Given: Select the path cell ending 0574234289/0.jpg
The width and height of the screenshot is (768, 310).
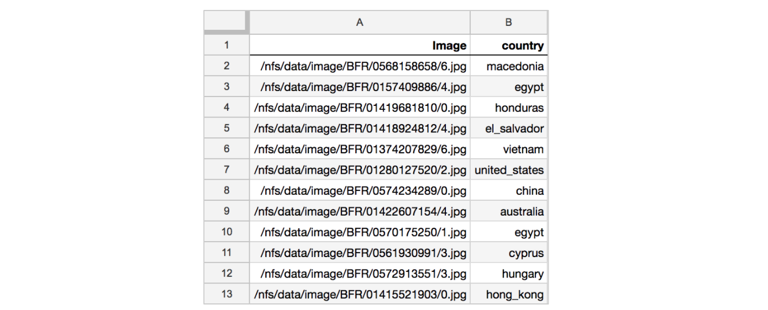Looking at the screenshot, I should pyautogui.click(x=360, y=191).
